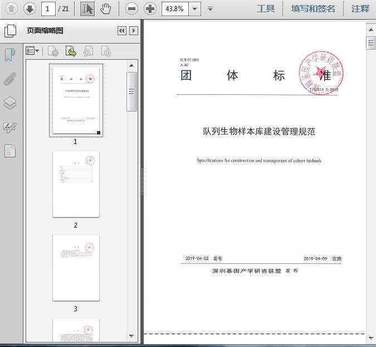This screenshot has width=376, height=347.
Task: Click the page label '2' under thumbnail
Action: pyautogui.click(x=76, y=225)
